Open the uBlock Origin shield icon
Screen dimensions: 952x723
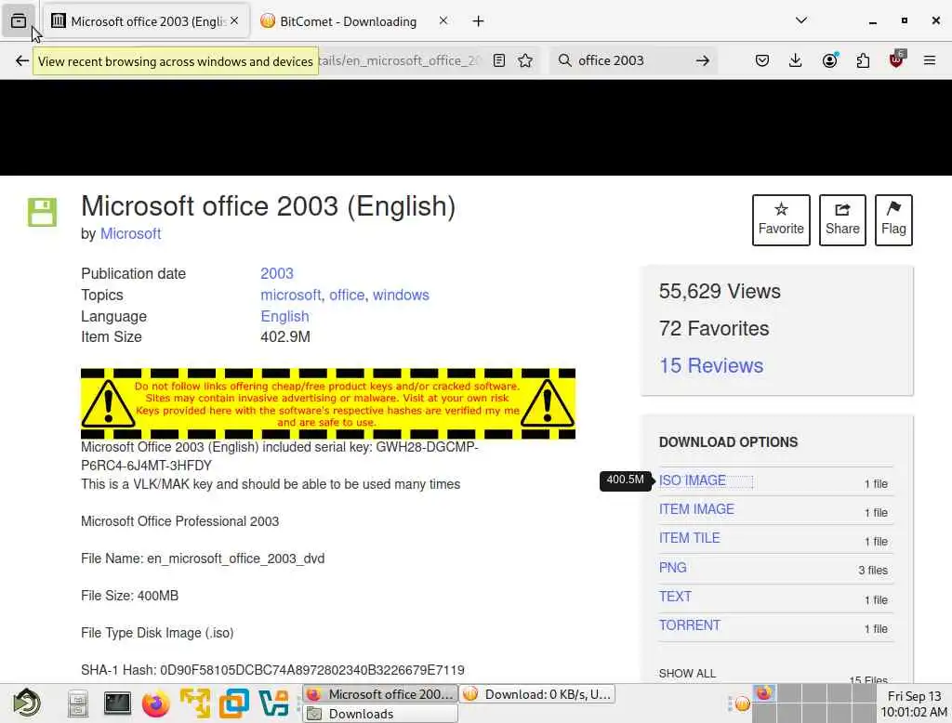coord(896,59)
